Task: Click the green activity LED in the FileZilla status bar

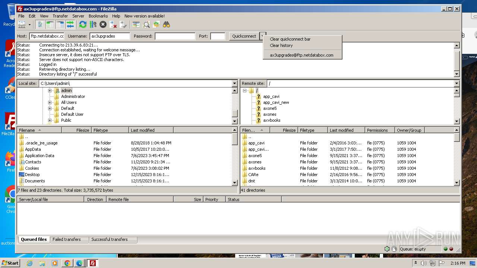Action: [445, 249]
